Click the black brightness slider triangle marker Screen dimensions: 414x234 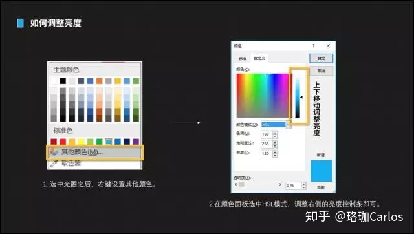(x=301, y=97)
